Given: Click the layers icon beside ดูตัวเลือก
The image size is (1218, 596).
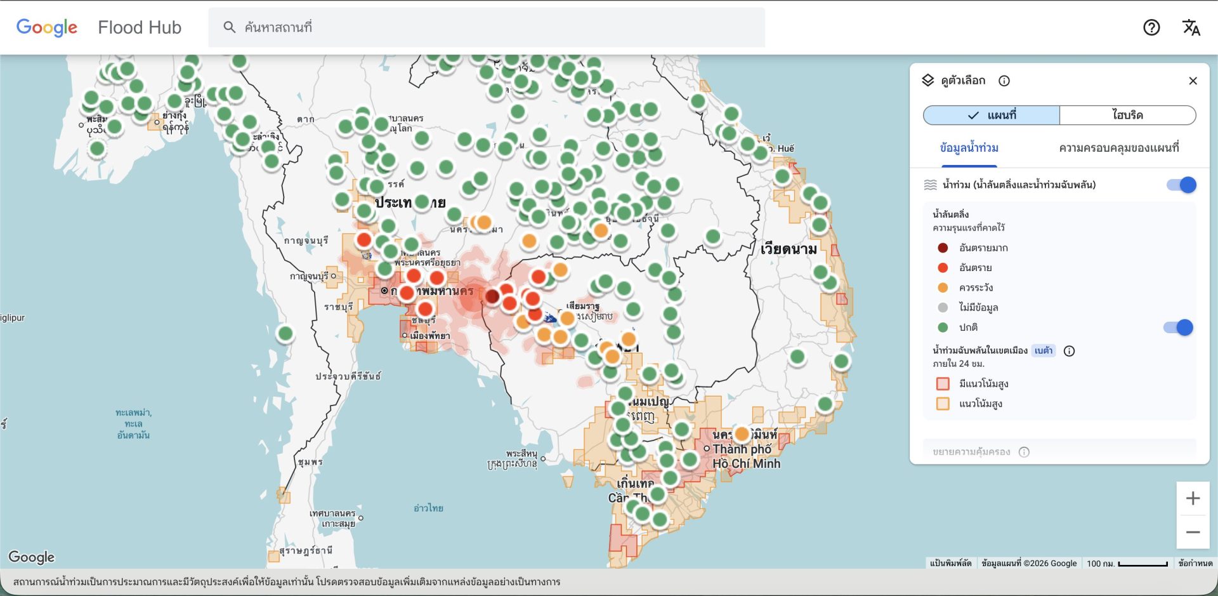Looking at the screenshot, I should tap(928, 80).
